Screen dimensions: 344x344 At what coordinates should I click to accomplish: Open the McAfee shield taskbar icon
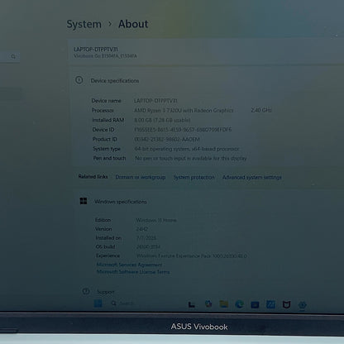pos(287,304)
